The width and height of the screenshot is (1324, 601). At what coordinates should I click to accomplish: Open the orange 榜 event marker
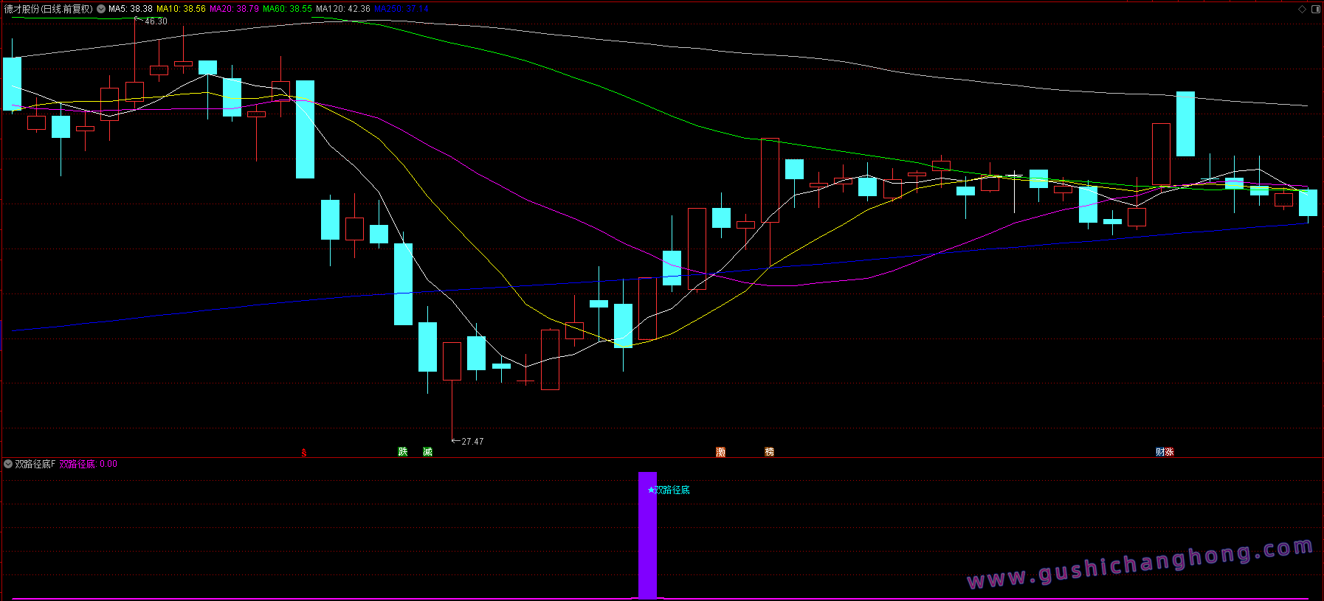pos(769,452)
